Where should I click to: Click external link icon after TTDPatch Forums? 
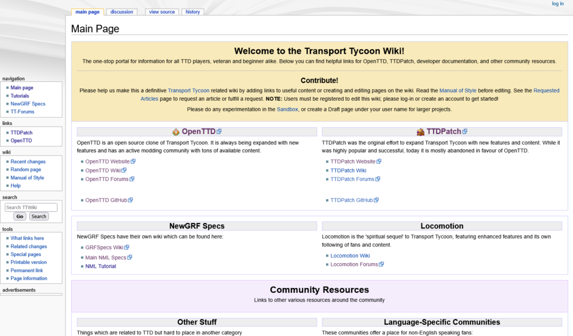click(378, 179)
